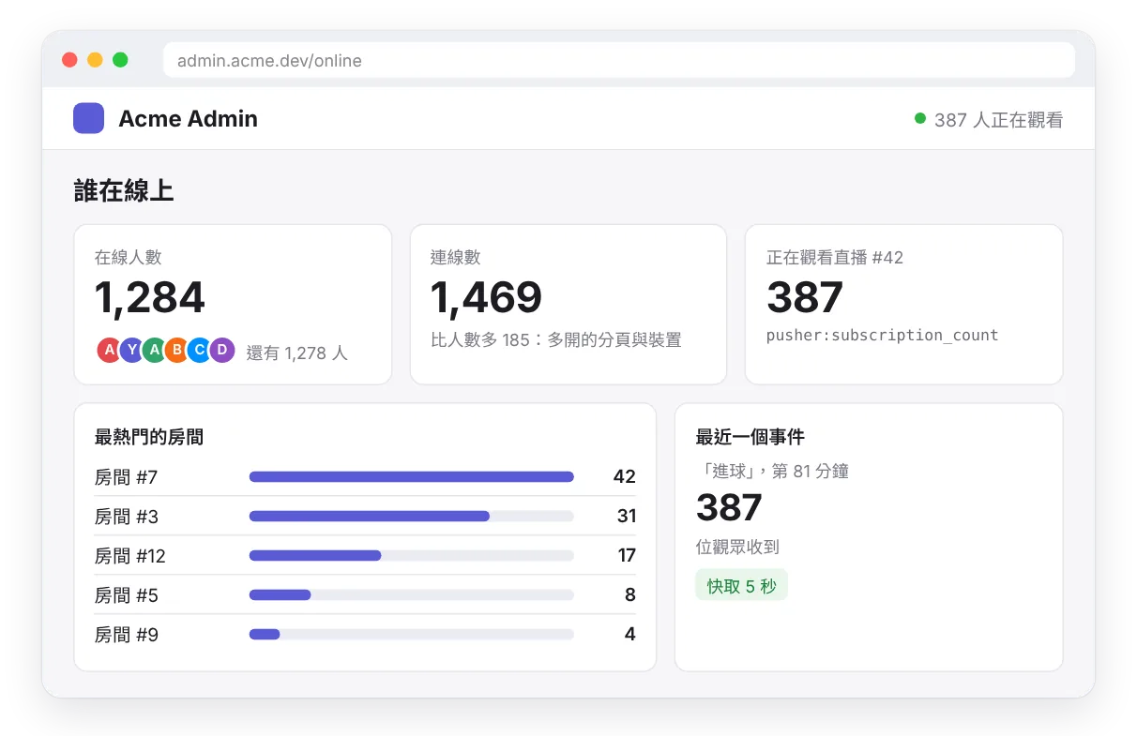Click the 位觀眾收到 caption
This screenshot has height=736, width=1137.
(x=737, y=548)
